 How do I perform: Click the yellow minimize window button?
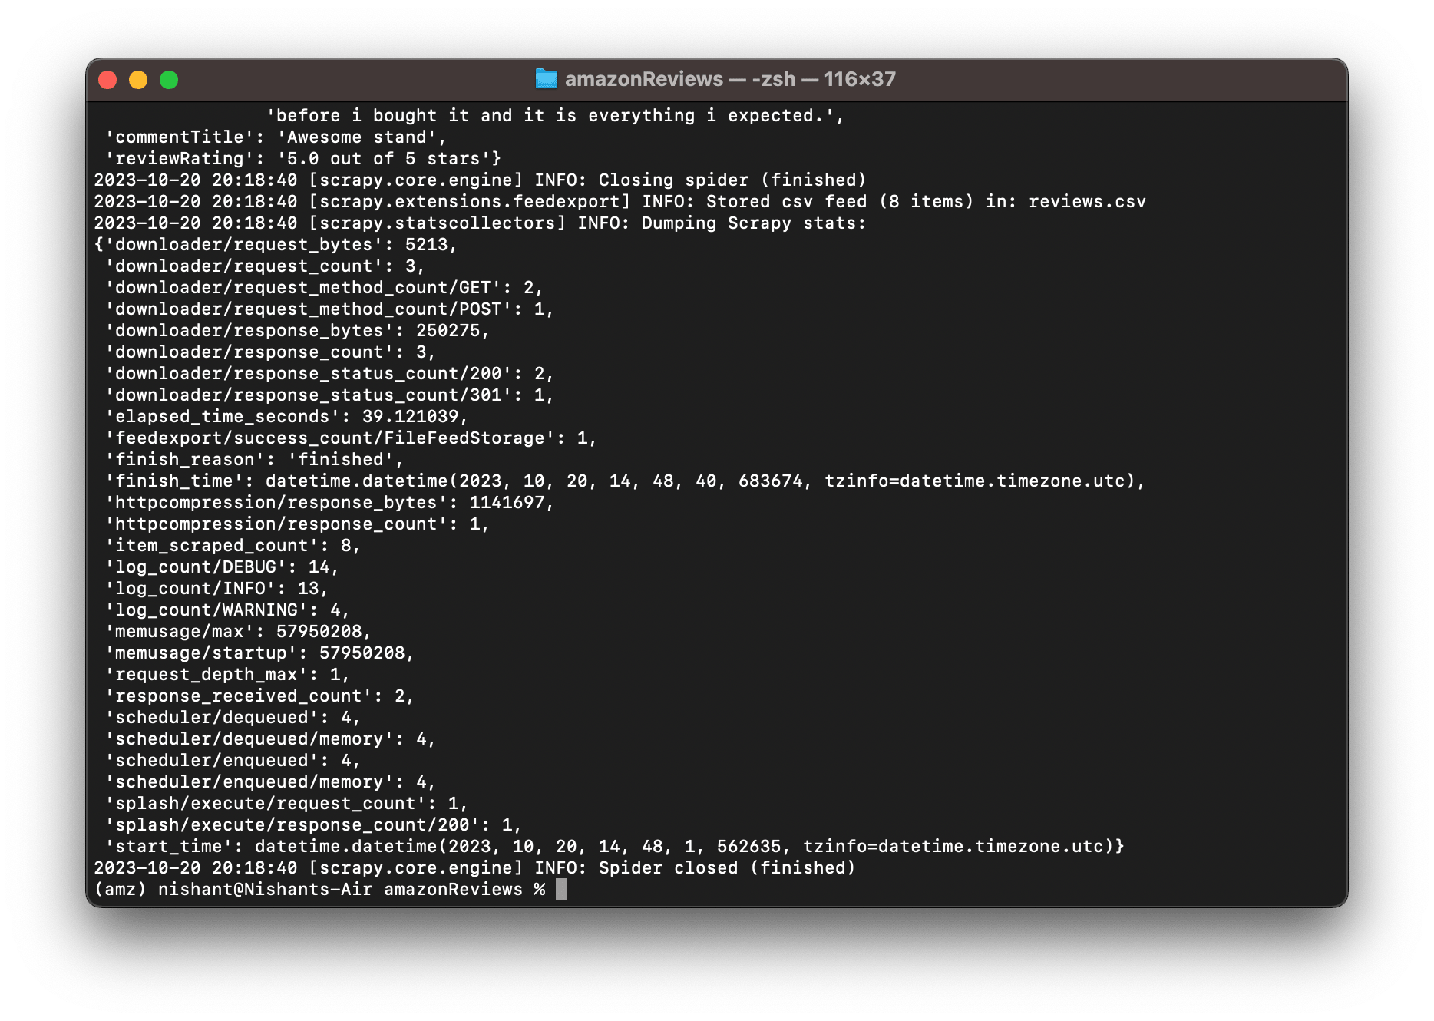click(x=138, y=80)
